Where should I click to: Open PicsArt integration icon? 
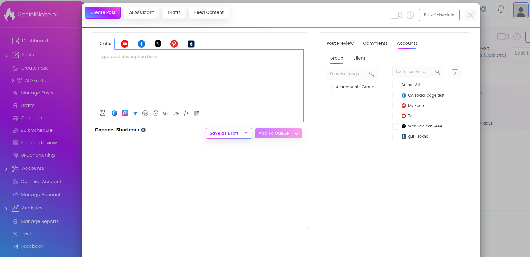125,113
